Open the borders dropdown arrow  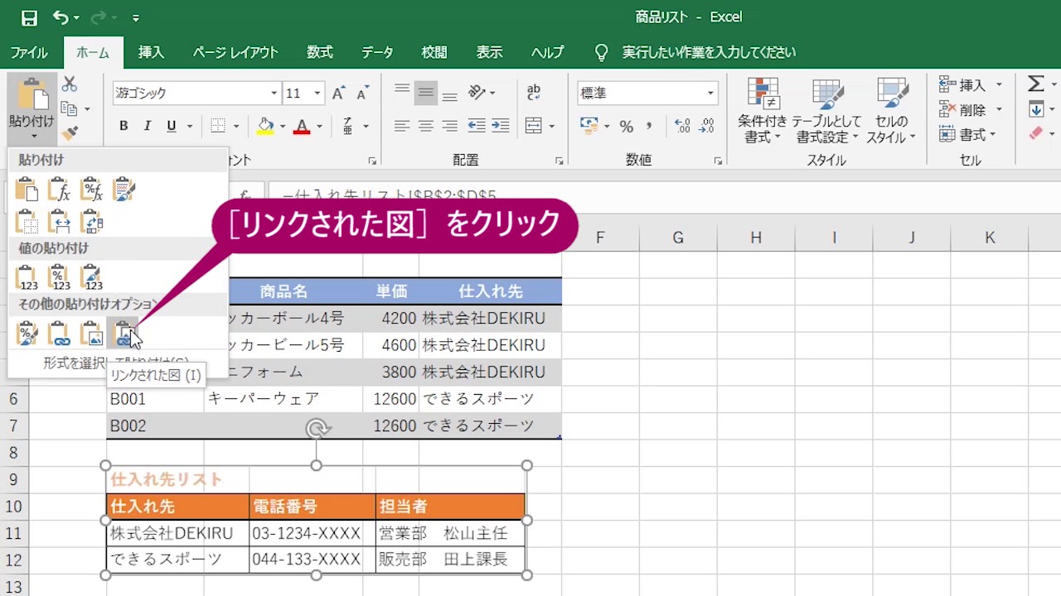click(x=235, y=127)
